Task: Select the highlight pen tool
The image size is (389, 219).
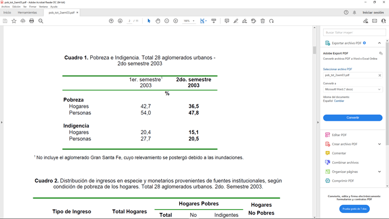Action: click(236, 21)
